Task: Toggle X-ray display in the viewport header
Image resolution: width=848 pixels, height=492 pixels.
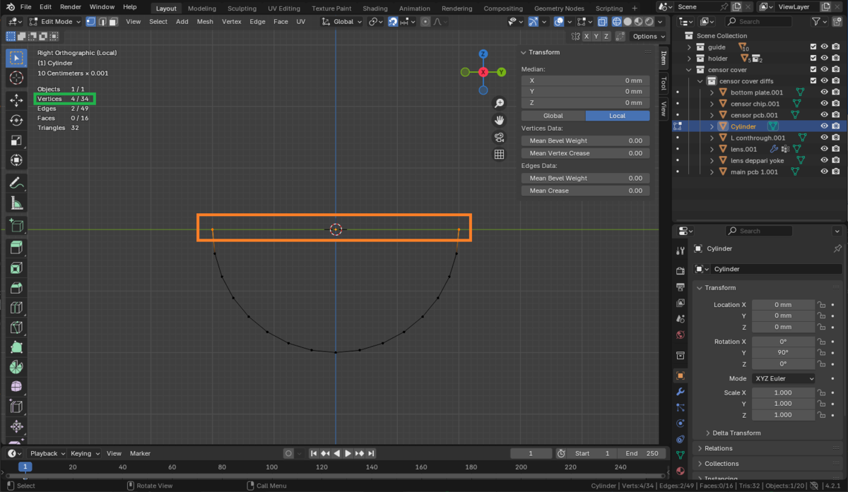Action: point(602,21)
